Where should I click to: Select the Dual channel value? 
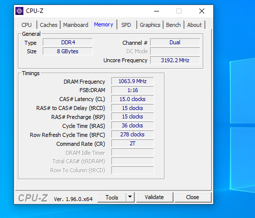click(175, 42)
